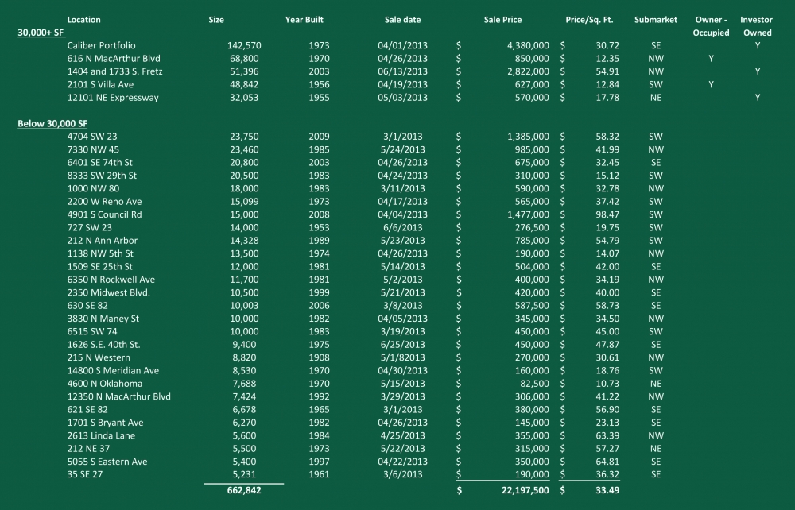The height and width of the screenshot is (510, 795).
Task: Click the Size column header
Action: tap(216, 20)
